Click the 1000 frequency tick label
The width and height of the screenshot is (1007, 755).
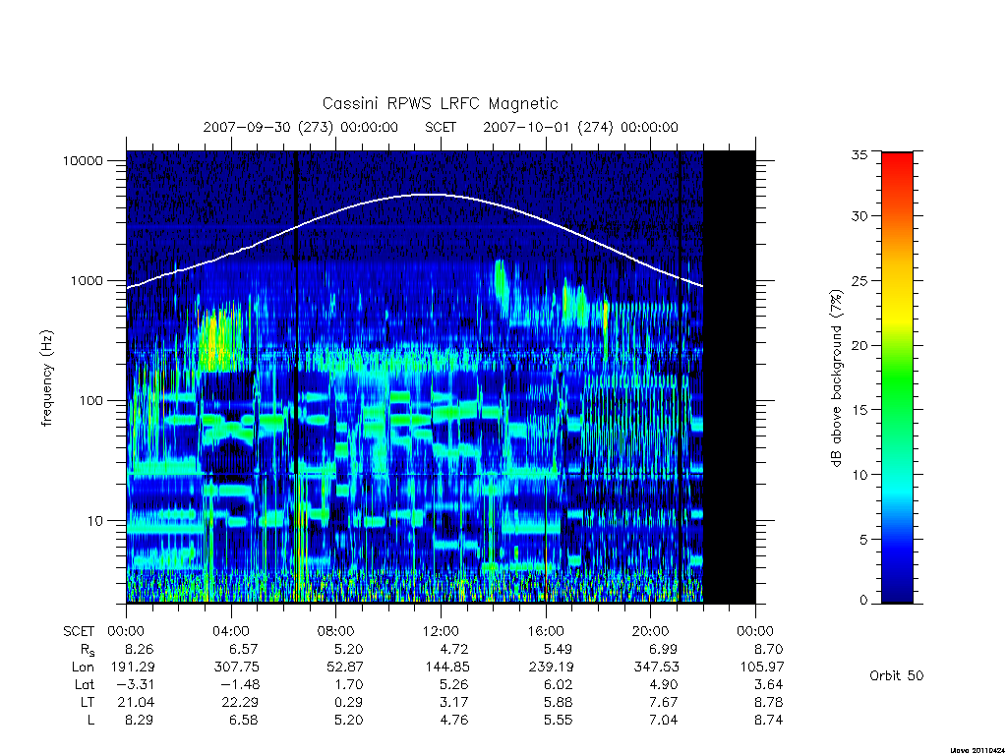pyautogui.click(x=87, y=280)
